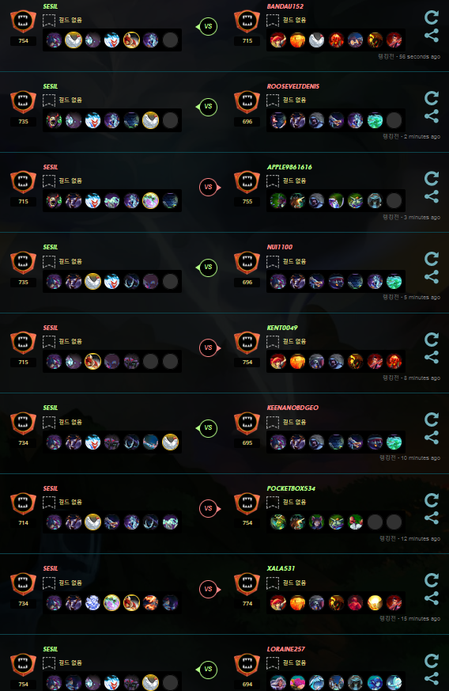
Task: Share the APPLE9861616 battle
Action: pyautogui.click(x=432, y=196)
